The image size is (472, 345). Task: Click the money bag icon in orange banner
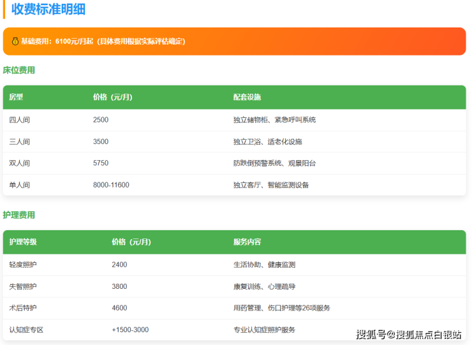coord(14,41)
